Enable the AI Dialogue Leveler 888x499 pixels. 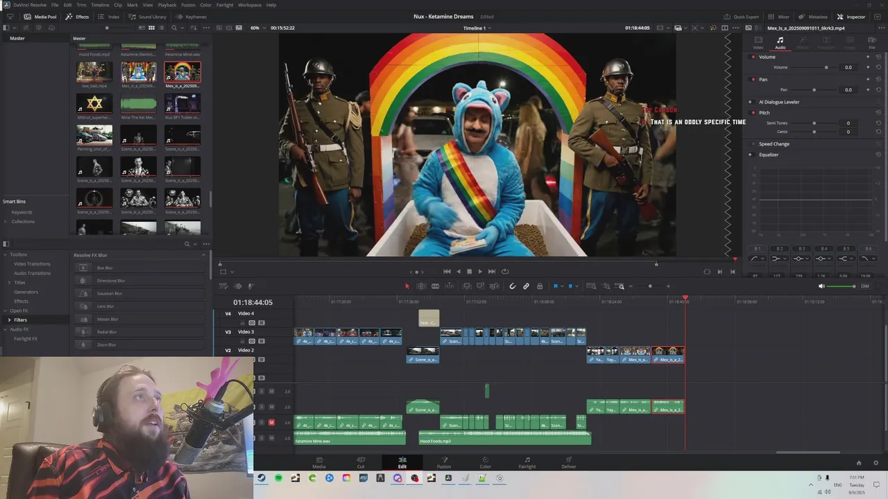point(751,102)
